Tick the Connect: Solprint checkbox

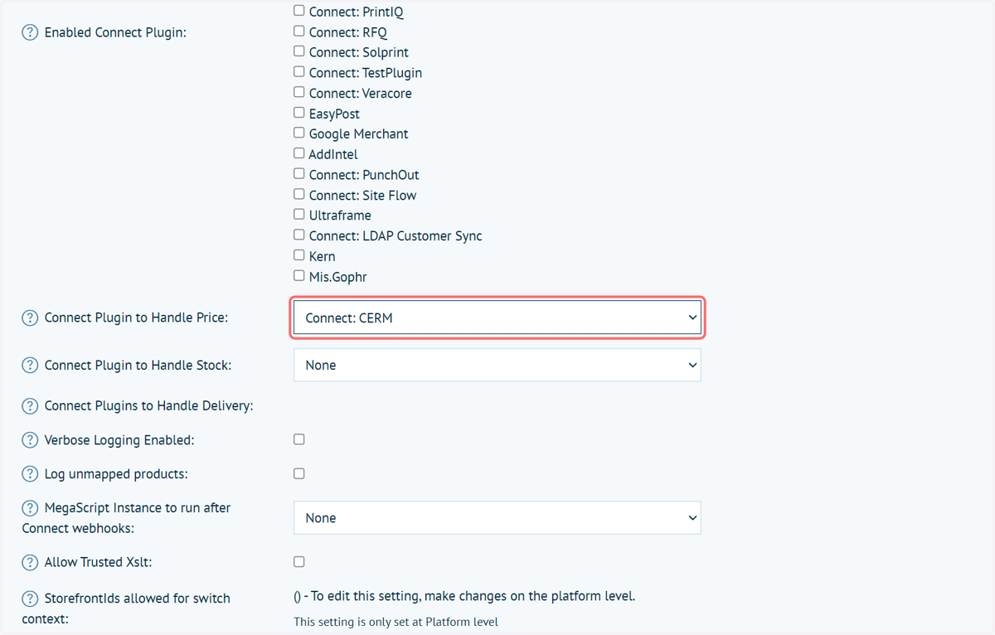(x=299, y=51)
